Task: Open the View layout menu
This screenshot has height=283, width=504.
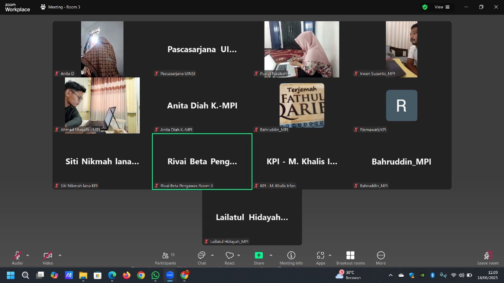Action: 441,7
